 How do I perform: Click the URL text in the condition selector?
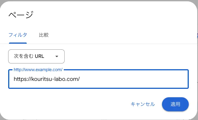pyautogui.click(x=39, y=56)
